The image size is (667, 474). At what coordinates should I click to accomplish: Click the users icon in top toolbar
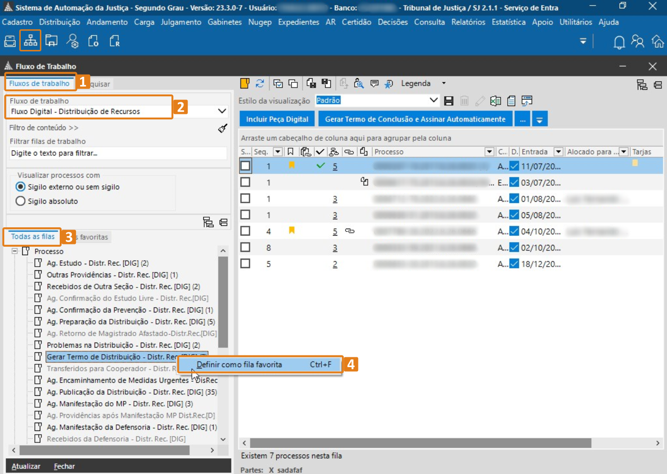pyautogui.click(x=638, y=42)
